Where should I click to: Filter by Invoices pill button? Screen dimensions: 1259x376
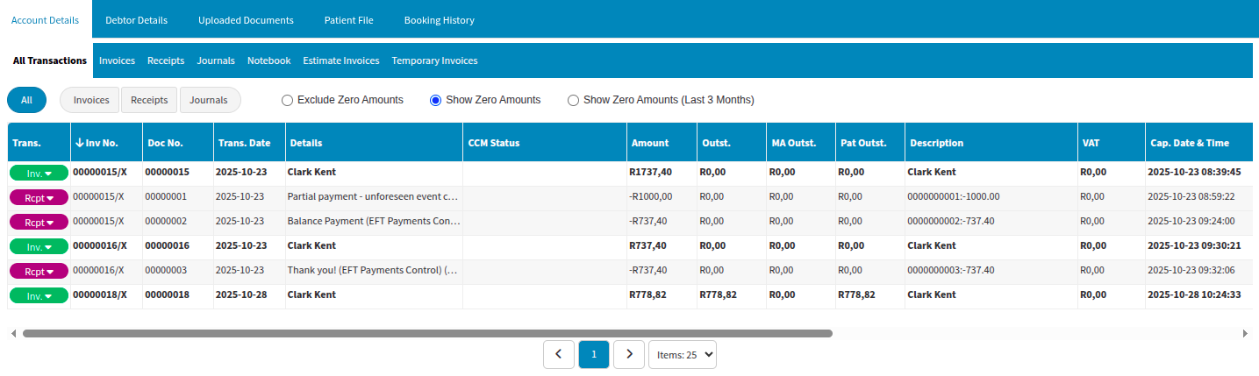(x=90, y=100)
